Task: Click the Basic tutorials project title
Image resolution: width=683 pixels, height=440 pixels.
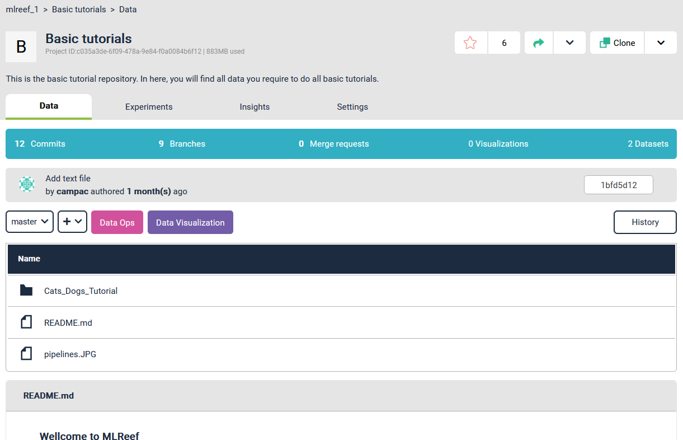Action: [88, 39]
